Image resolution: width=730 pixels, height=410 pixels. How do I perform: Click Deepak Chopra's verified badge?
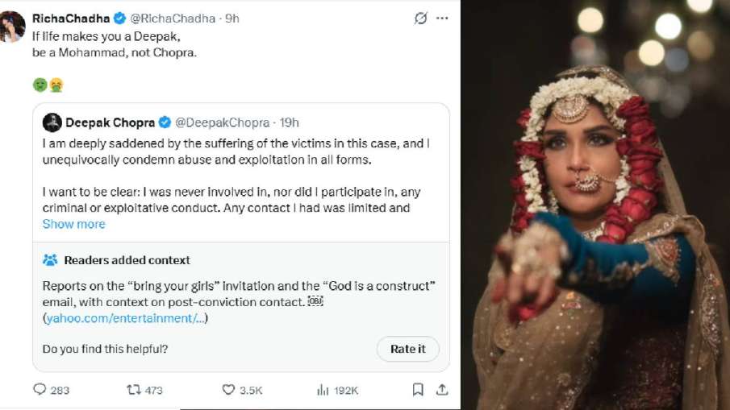[x=165, y=122]
